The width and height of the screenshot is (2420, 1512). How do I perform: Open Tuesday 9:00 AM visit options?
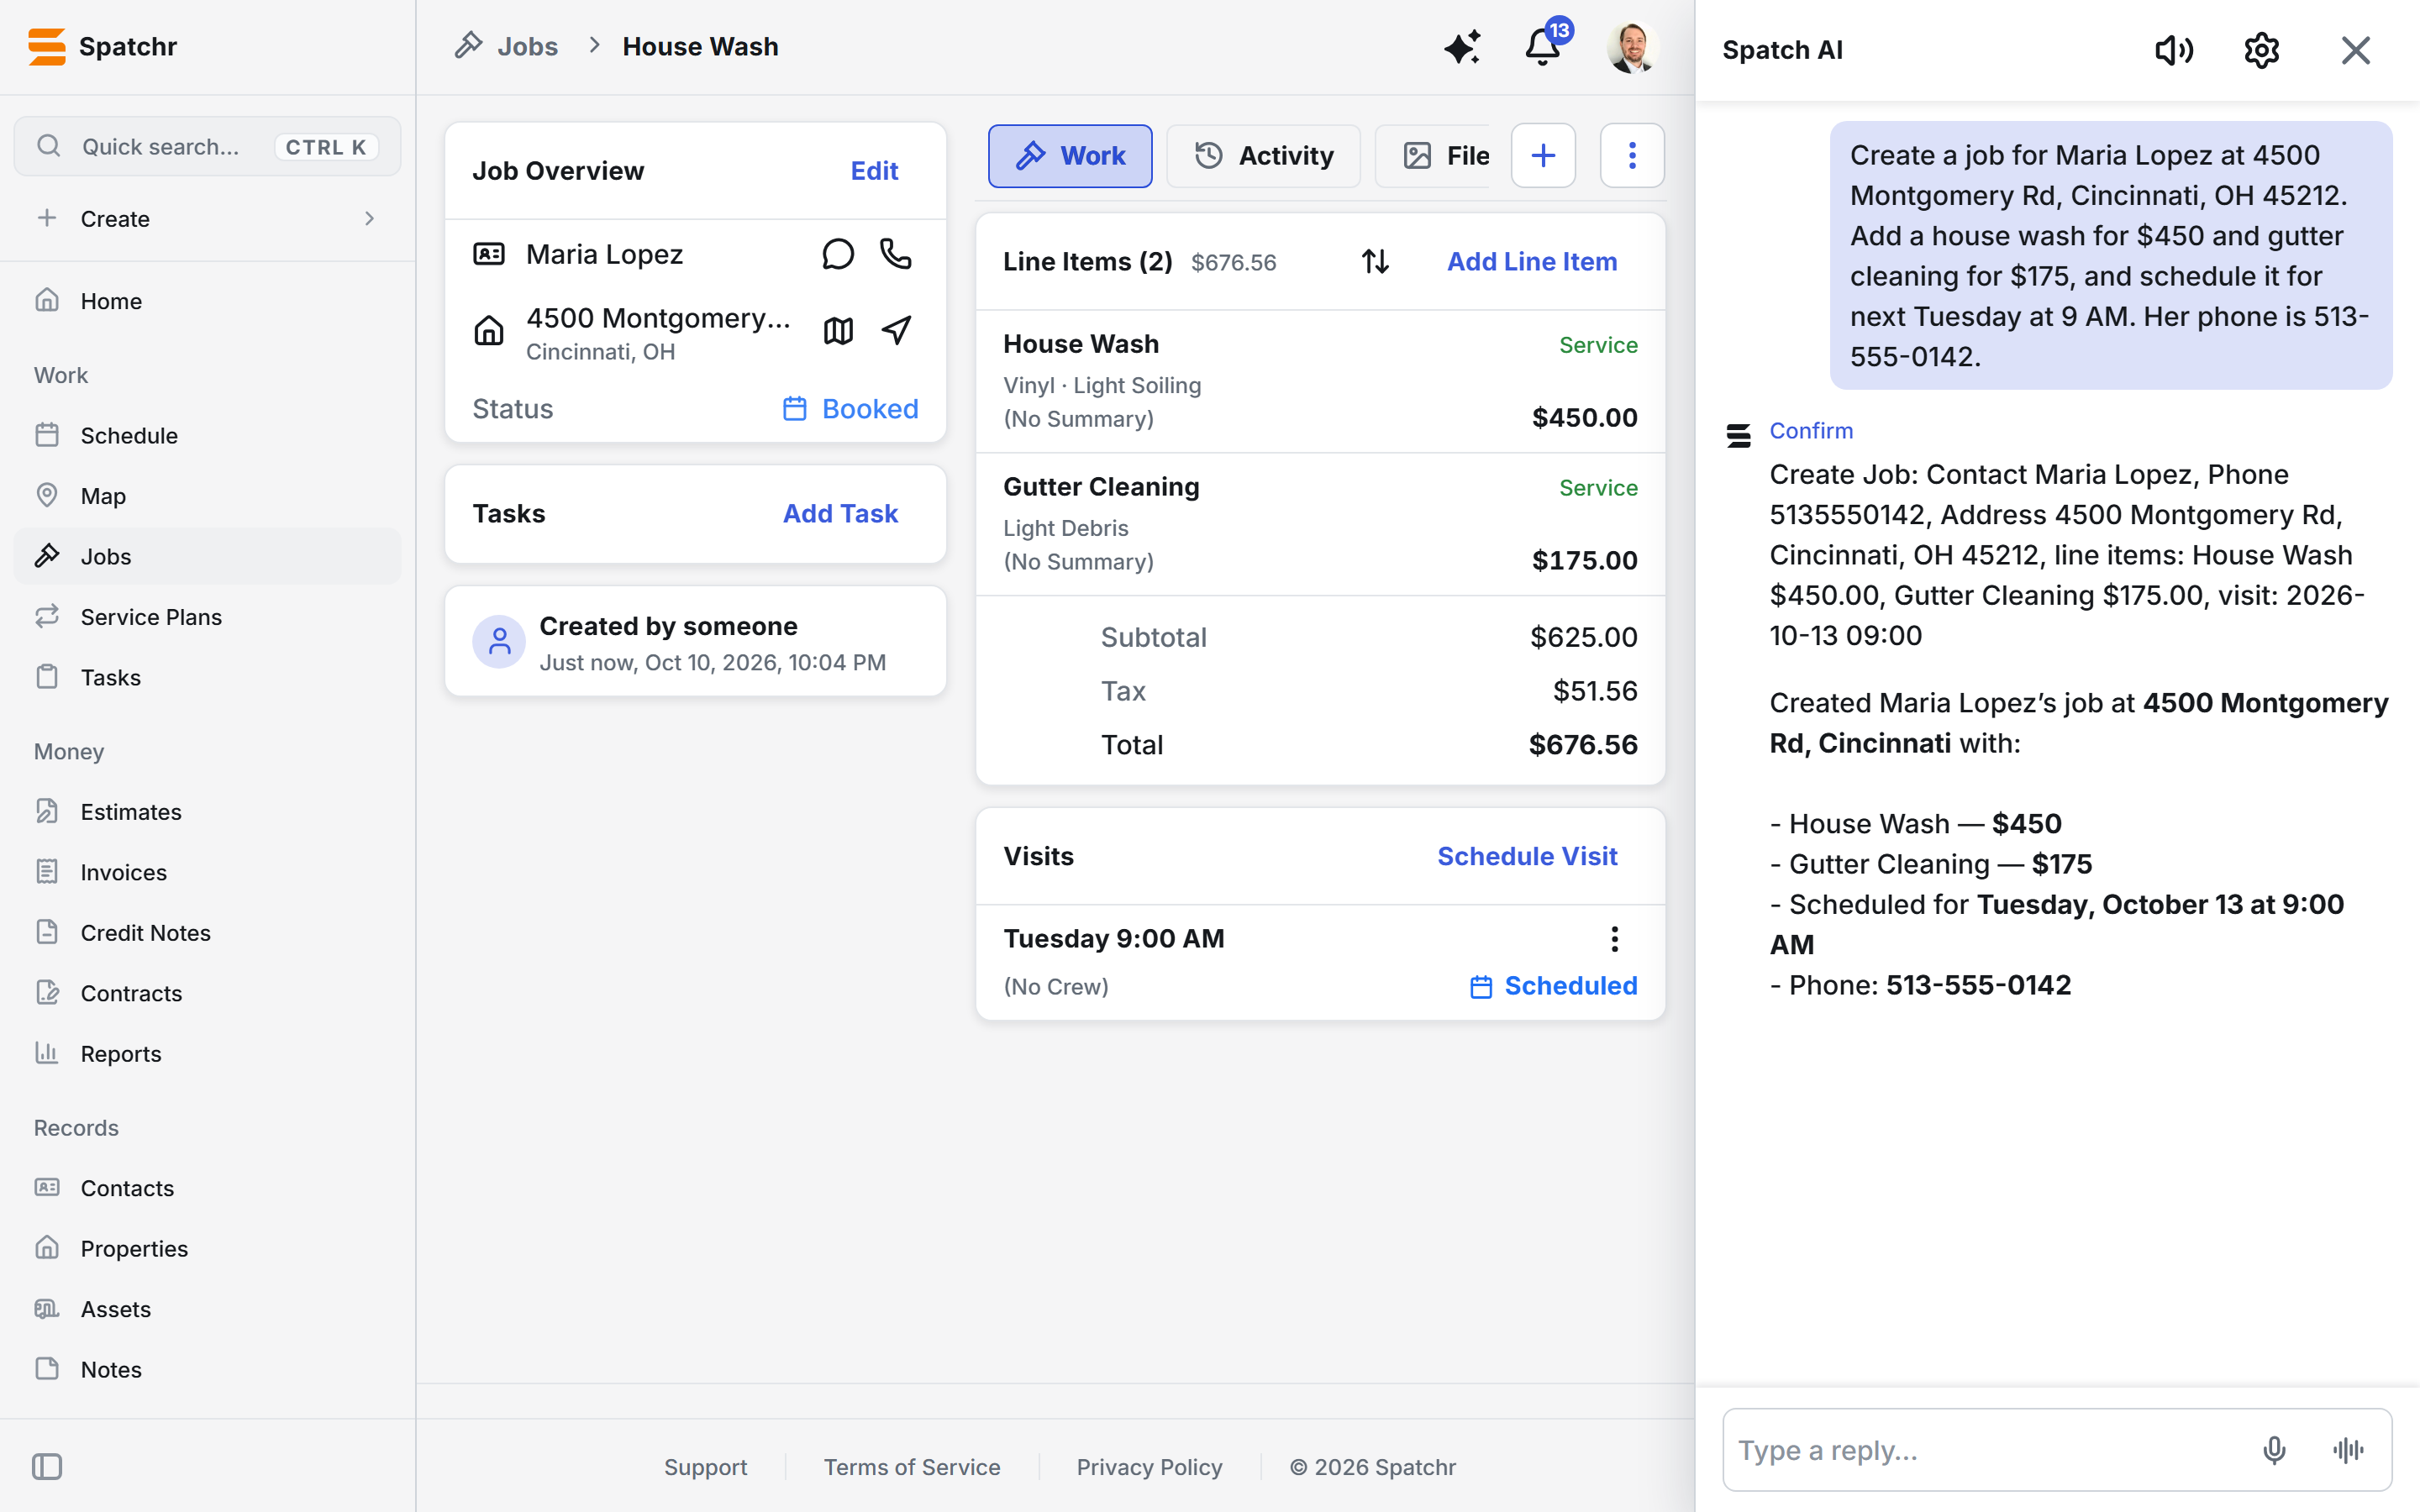coord(1614,938)
